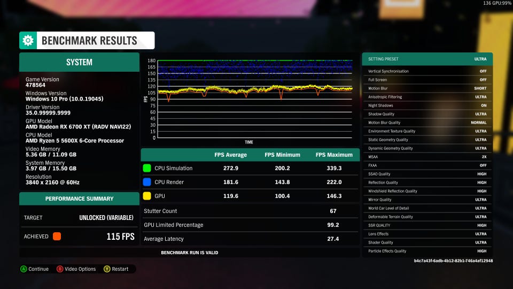Image resolution: width=513 pixels, height=289 pixels.
Task: Click the 115 FPS achieved result
Action: coord(120,237)
